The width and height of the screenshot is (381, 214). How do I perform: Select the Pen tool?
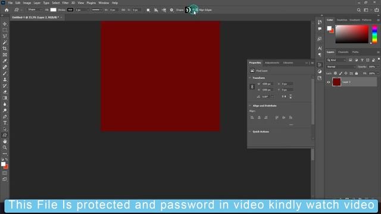coord(5,117)
